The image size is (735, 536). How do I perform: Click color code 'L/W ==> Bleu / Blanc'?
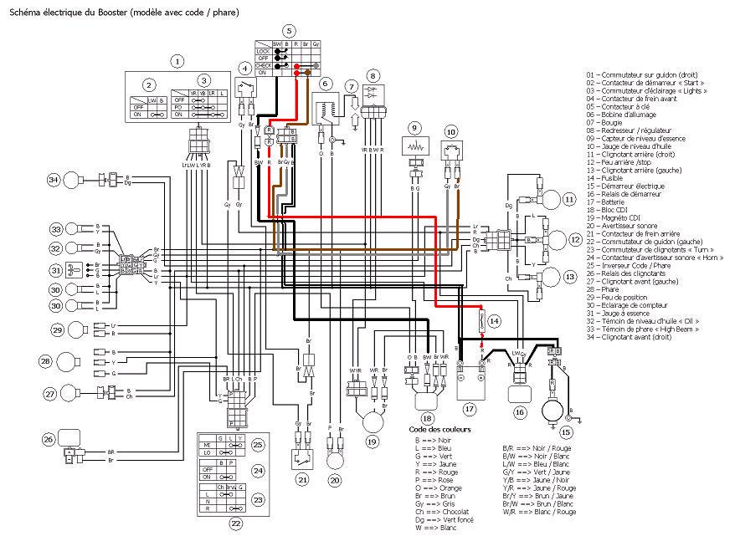536,464
